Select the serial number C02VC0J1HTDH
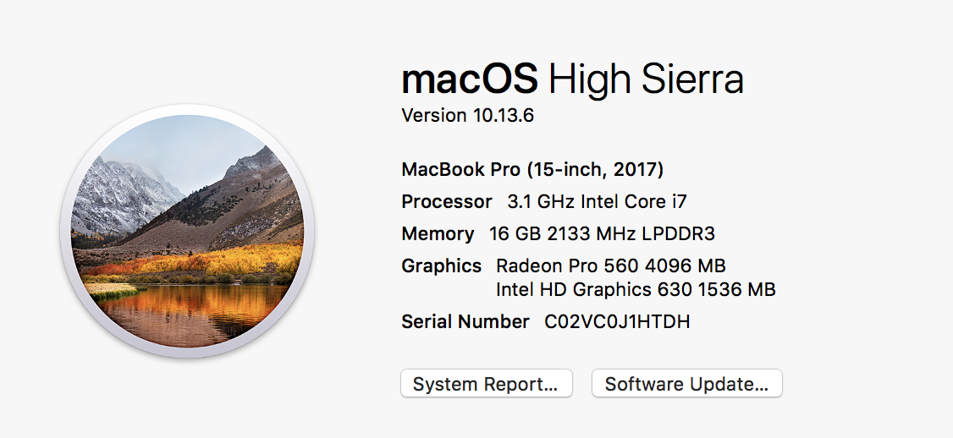Image resolution: width=953 pixels, height=438 pixels. coord(617,321)
